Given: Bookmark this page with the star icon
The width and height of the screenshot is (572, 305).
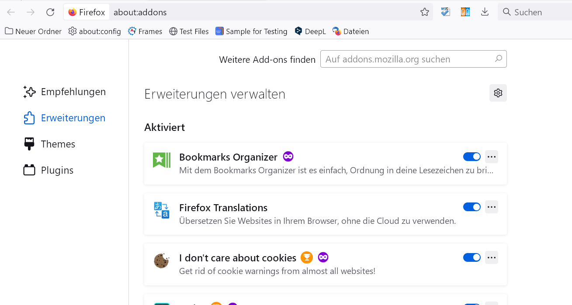Looking at the screenshot, I should (424, 12).
